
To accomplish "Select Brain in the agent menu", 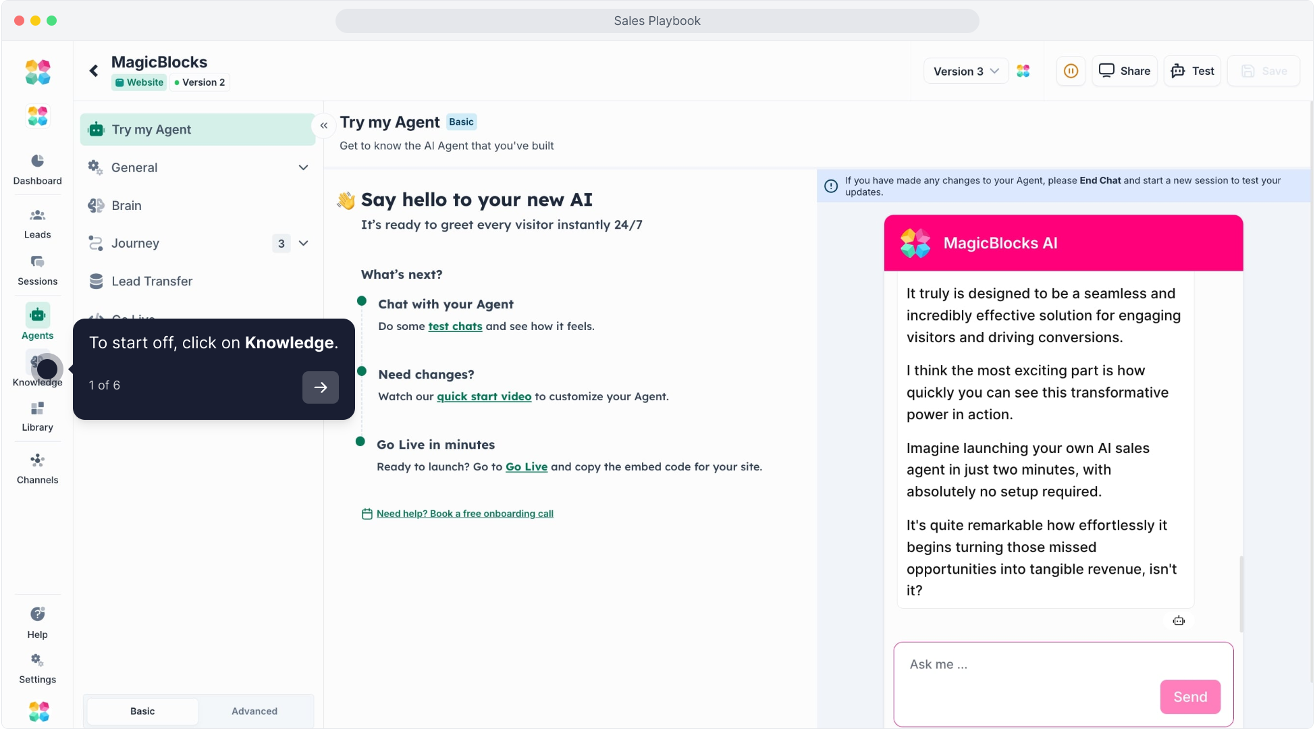I will pos(127,205).
